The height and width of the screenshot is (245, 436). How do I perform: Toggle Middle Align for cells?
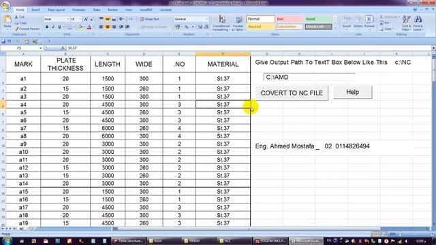(x=108, y=19)
